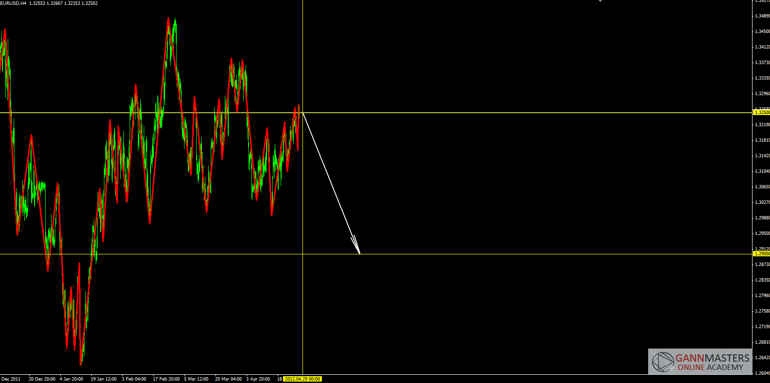Click the 4 Jan 20:00 time label

71,379
